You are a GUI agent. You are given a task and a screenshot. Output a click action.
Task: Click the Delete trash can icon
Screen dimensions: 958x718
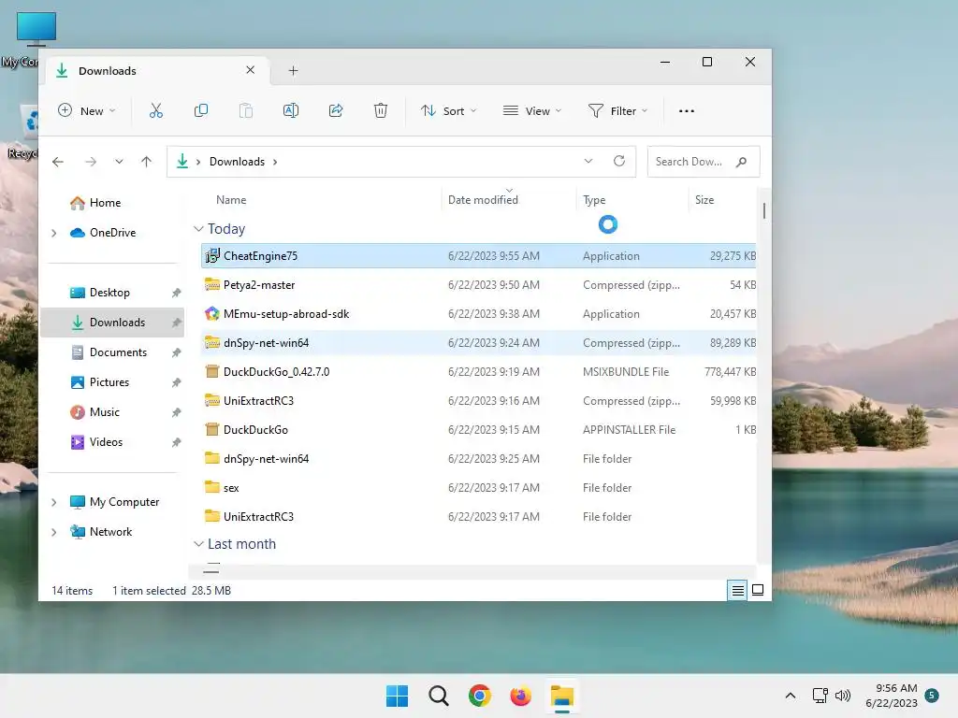tap(381, 110)
